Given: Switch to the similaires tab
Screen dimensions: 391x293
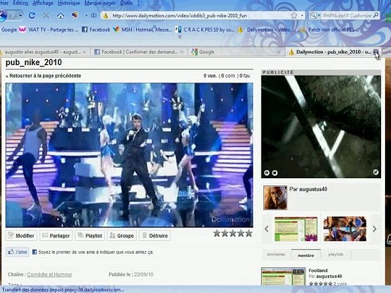Looking at the screenshot, I should 276,255.
